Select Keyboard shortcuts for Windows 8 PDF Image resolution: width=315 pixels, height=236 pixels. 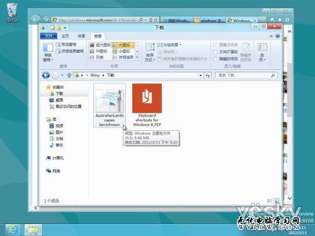[147, 105]
